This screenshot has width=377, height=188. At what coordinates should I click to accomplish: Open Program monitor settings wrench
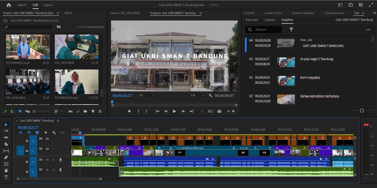click(210, 95)
